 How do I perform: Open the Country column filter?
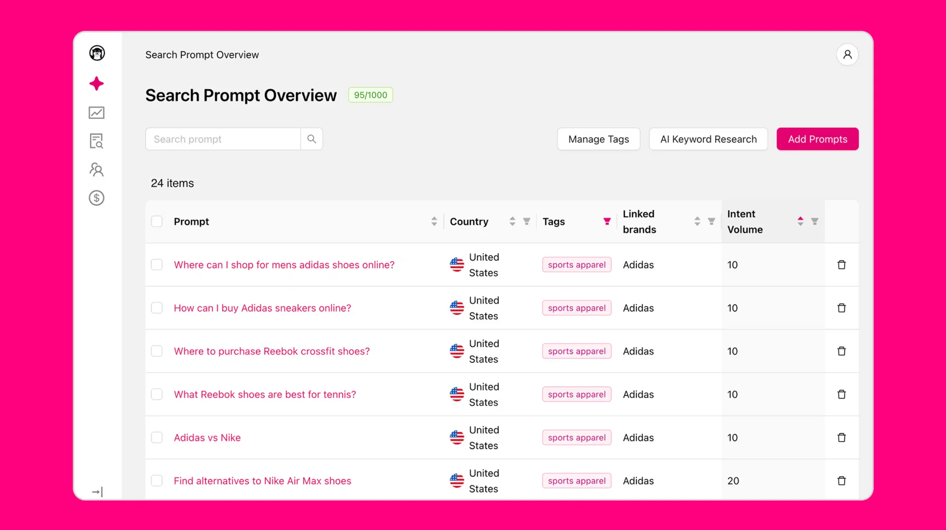(526, 221)
